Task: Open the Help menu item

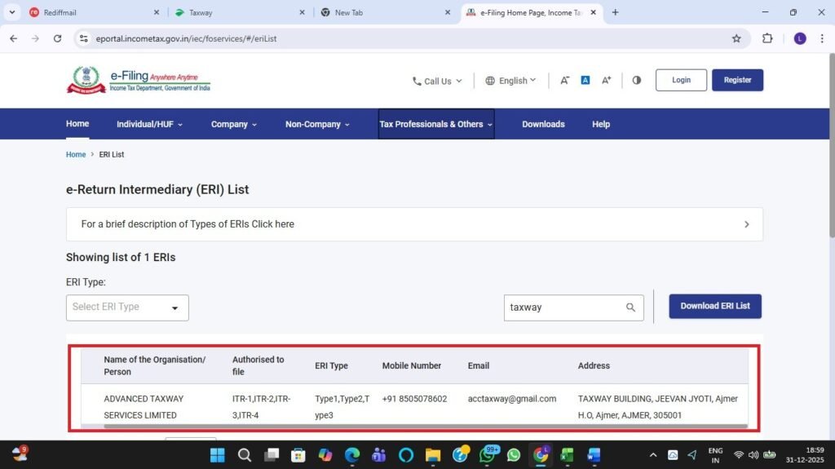Action: pos(601,124)
